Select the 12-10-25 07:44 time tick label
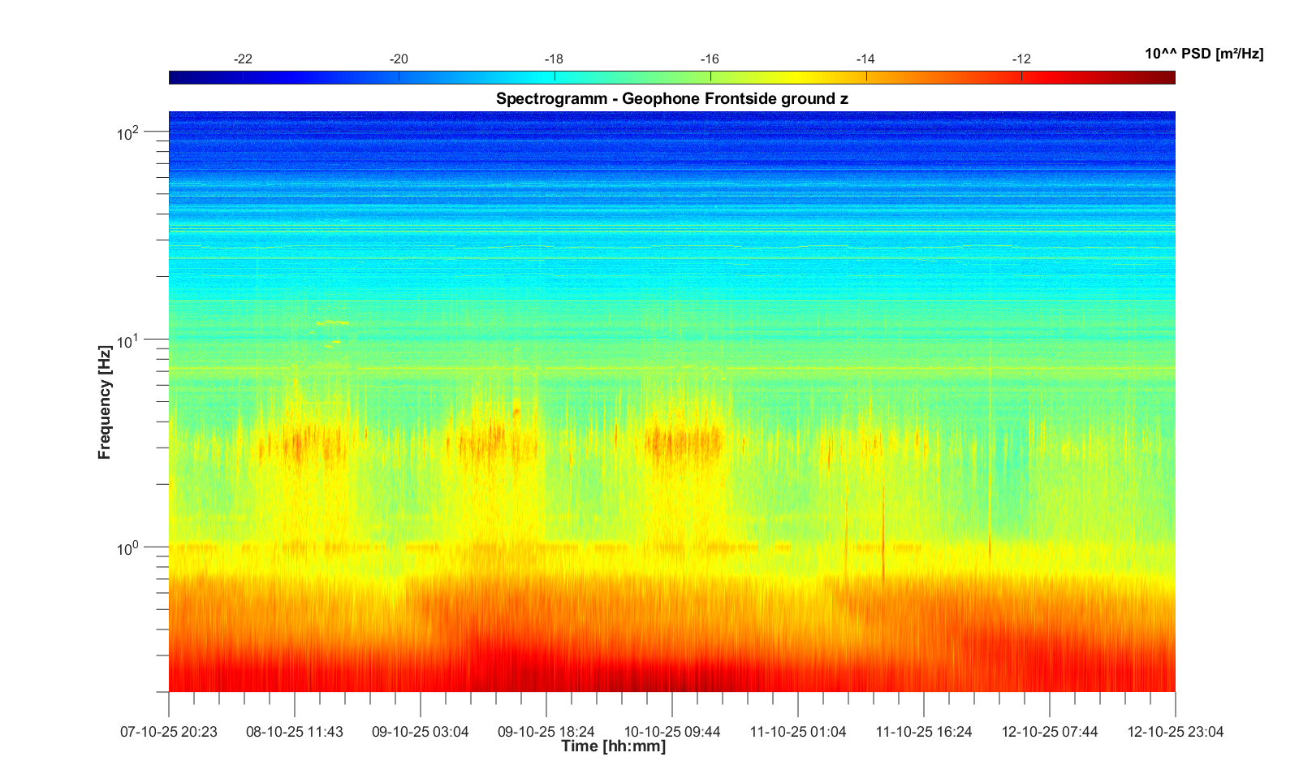Image resolution: width=1299 pixels, height=770 pixels. pos(1050,732)
